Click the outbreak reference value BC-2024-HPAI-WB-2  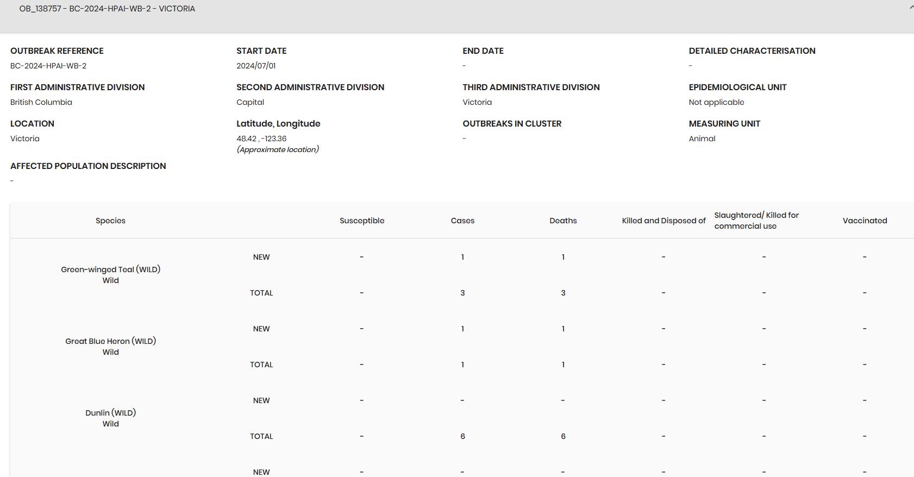[x=48, y=66]
